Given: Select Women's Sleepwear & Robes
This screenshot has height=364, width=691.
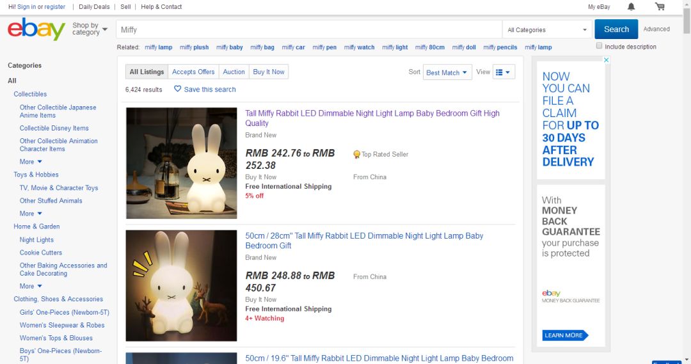Looking at the screenshot, I should [61, 325].
